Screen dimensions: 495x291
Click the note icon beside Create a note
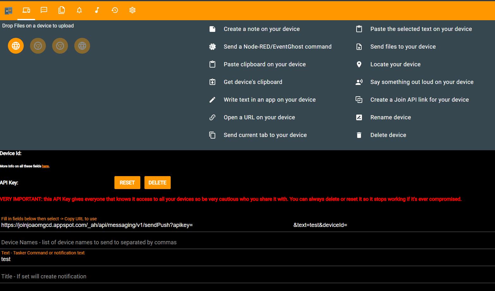(x=212, y=29)
